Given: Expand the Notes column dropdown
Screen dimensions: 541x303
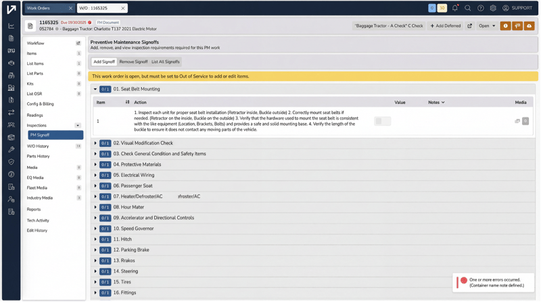Looking at the screenshot, I should coord(437,102).
